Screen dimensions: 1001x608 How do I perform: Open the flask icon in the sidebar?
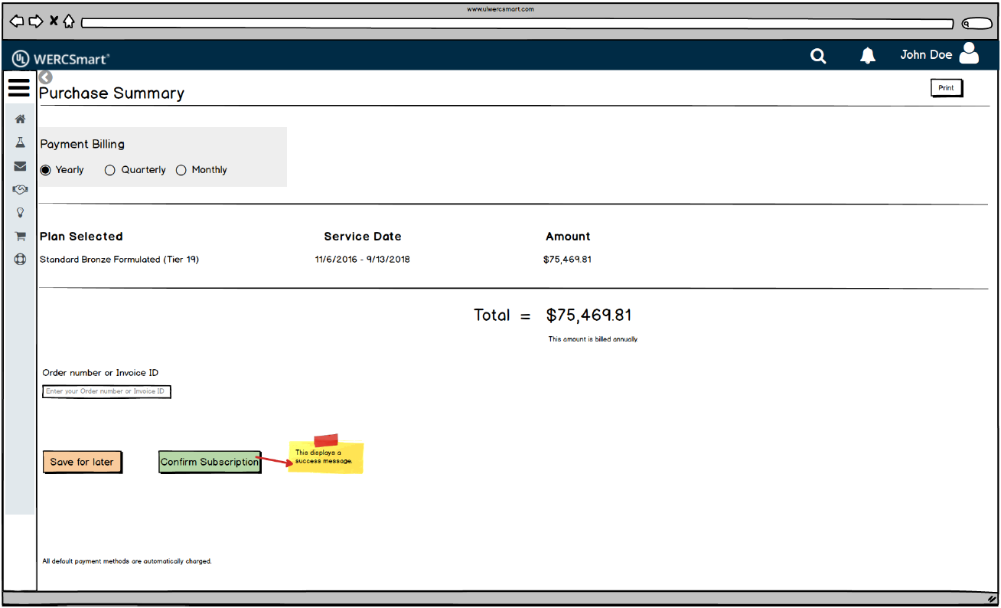click(21, 143)
